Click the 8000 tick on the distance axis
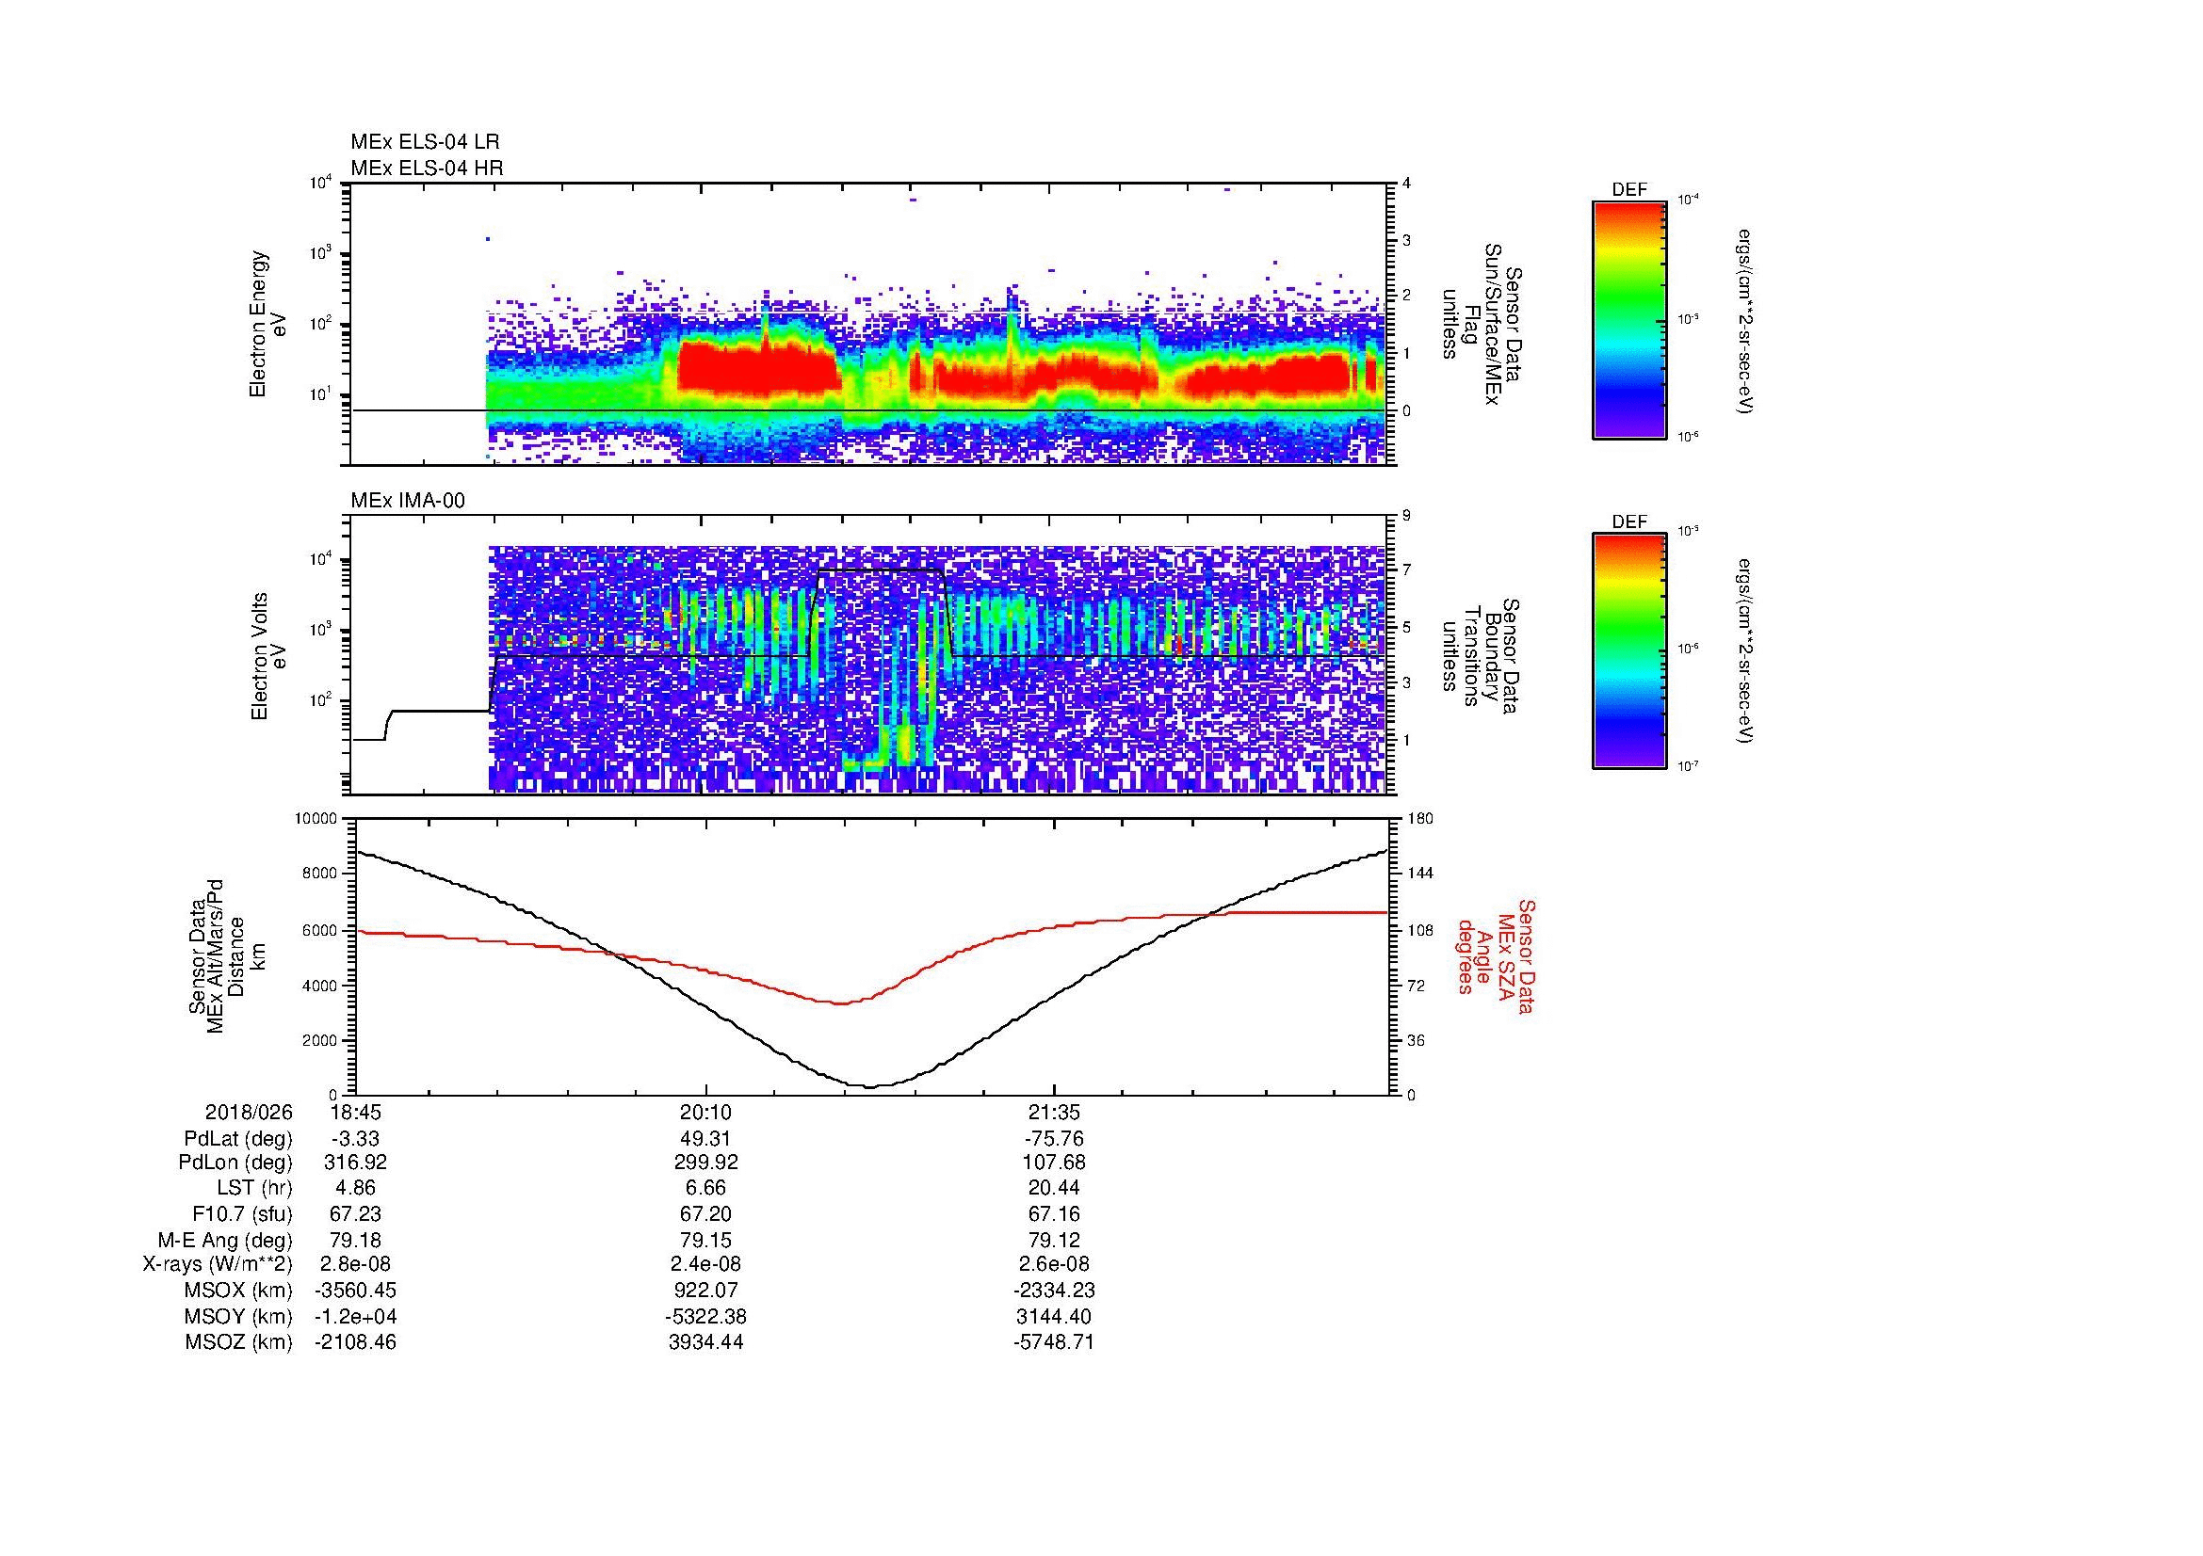Image resolution: width=2203 pixels, height=1556 pixels. tap(319, 874)
